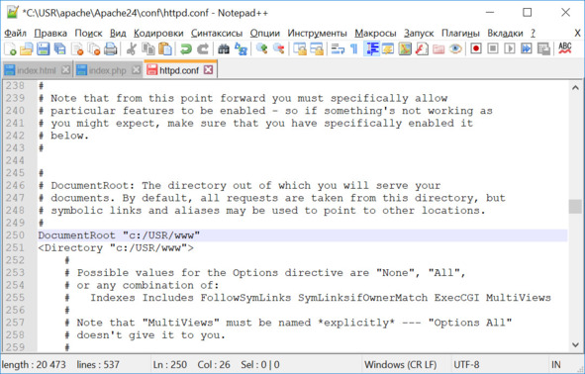The width and height of the screenshot is (585, 374).
Task: Click the Copy toolbar icon
Action: [x=148, y=48]
